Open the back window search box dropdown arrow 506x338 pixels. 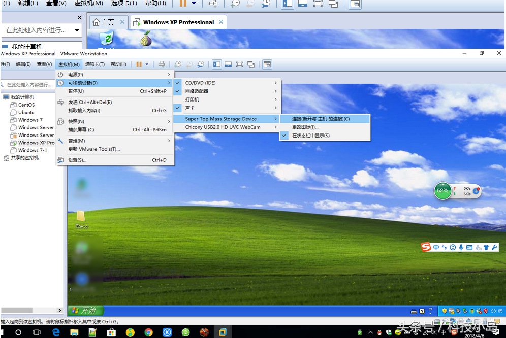click(x=77, y=30)
